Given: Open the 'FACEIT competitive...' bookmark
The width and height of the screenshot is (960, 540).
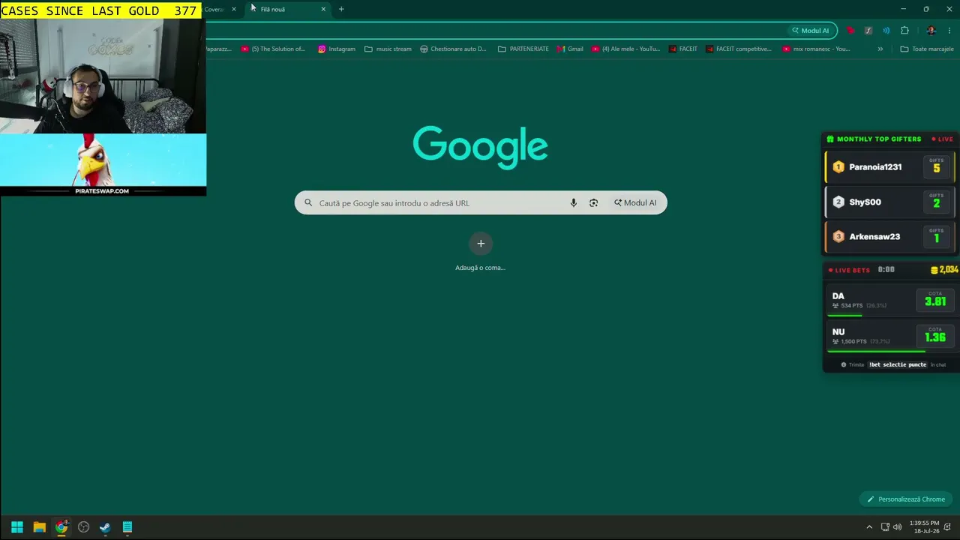Looking at the screenshot, I should 738,49.
